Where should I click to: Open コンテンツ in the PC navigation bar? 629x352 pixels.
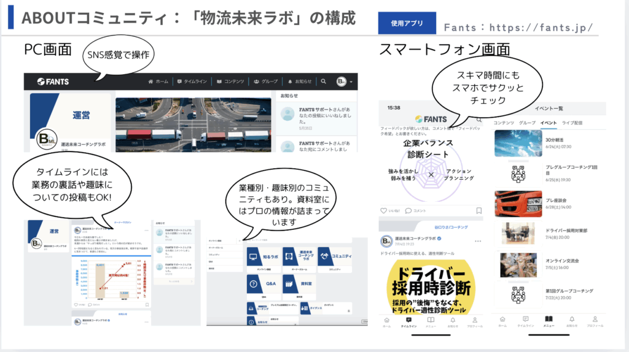(230, 82)
